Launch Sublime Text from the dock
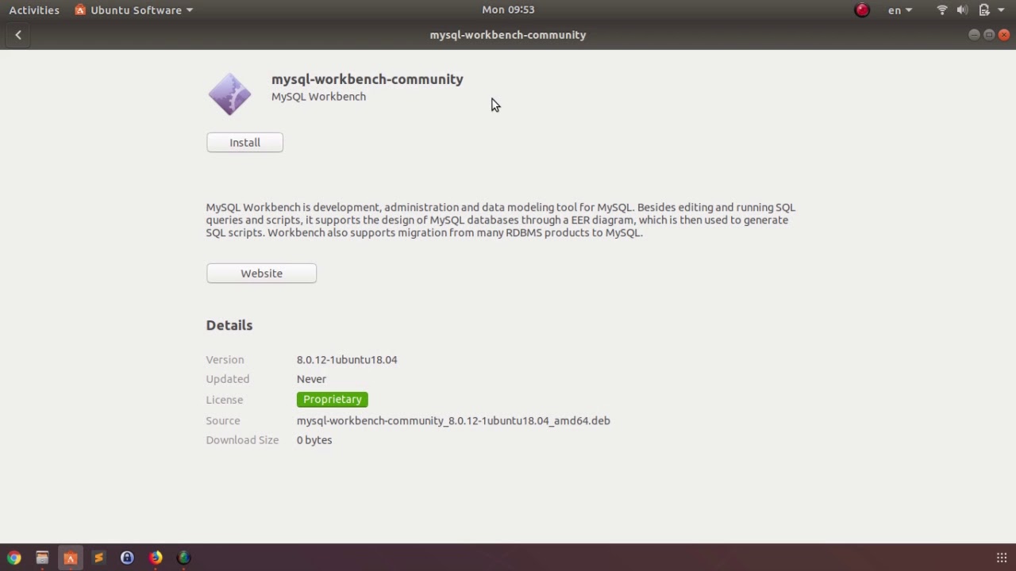The image size is (1016, 571). (x=98, y=558)
